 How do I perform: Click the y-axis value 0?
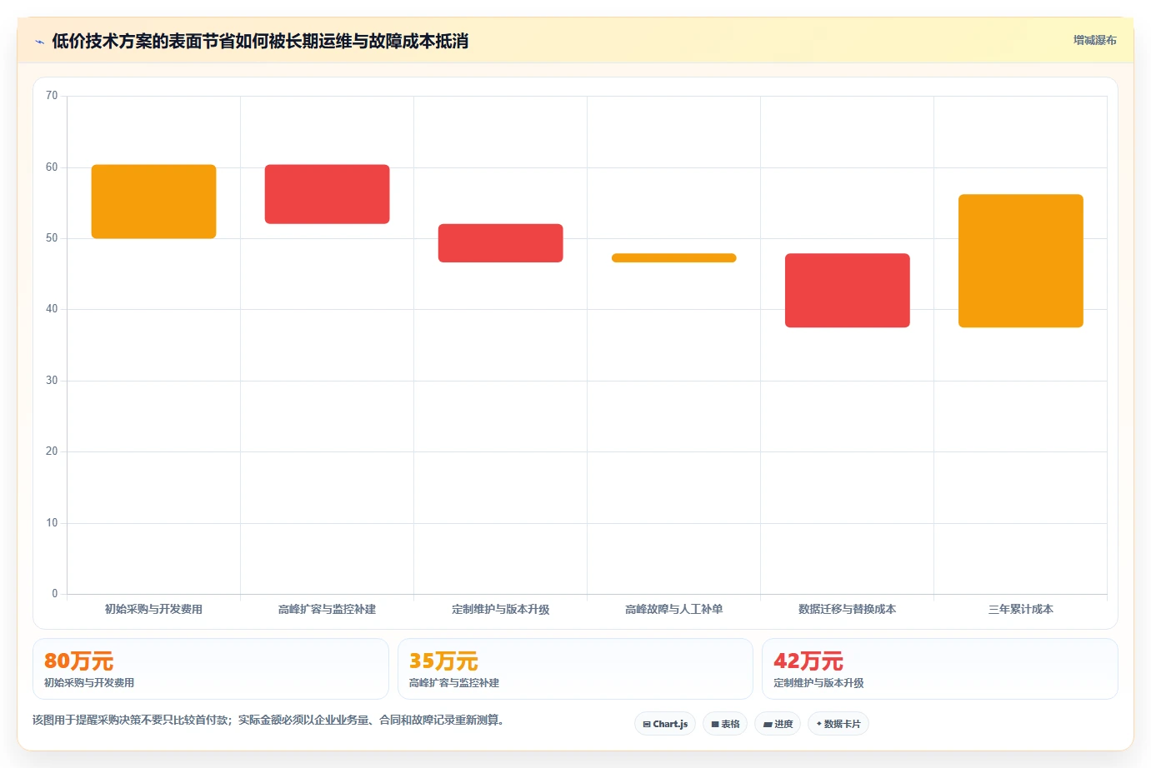55,594
